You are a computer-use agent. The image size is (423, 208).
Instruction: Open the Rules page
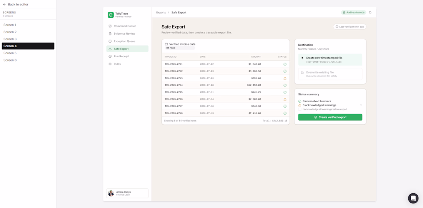(127, 64)
